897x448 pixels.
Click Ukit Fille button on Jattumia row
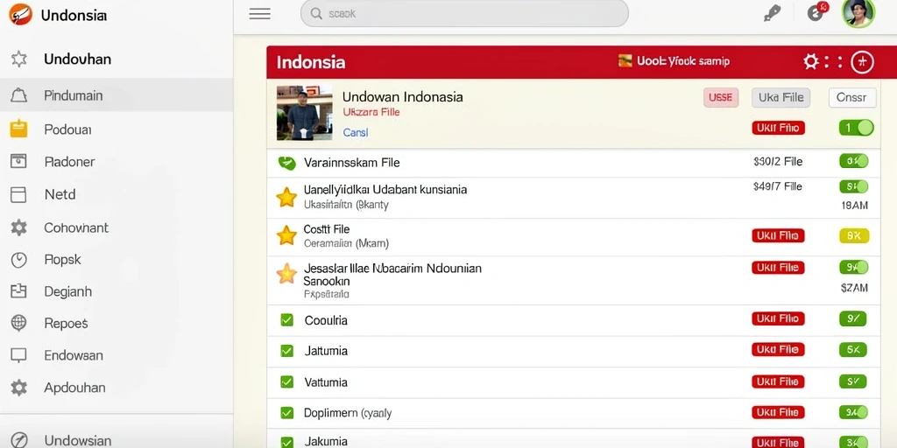coord(778,349)
